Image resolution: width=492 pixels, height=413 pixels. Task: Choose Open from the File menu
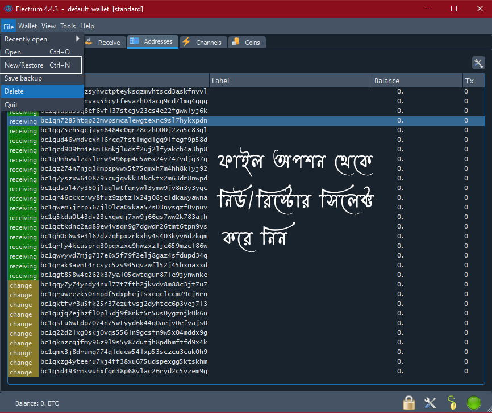pyautogui.click(x=42, y=52)
